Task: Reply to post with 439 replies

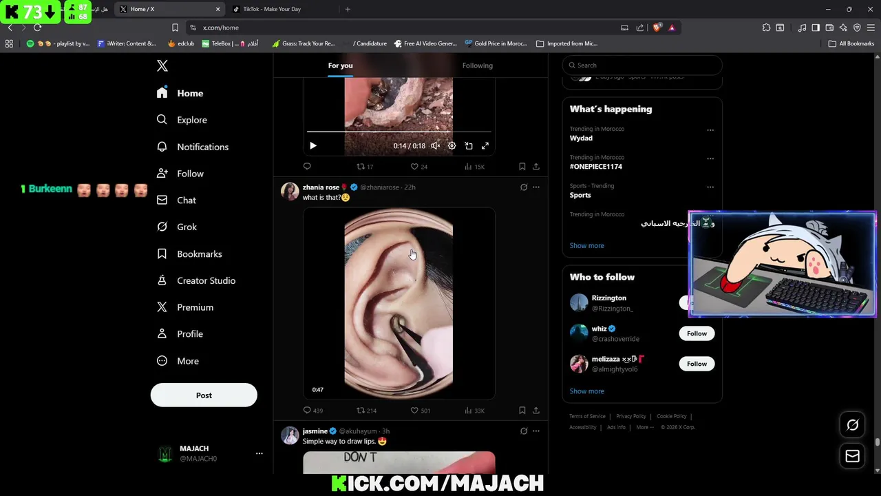Action: coord(312,410)
